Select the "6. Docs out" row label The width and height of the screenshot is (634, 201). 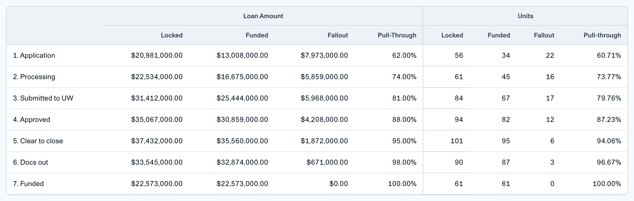[31, 162]
